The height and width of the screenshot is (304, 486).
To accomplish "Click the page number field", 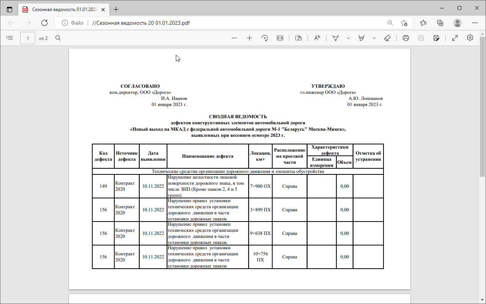I will pyautogui.click(x=28, y=38).
